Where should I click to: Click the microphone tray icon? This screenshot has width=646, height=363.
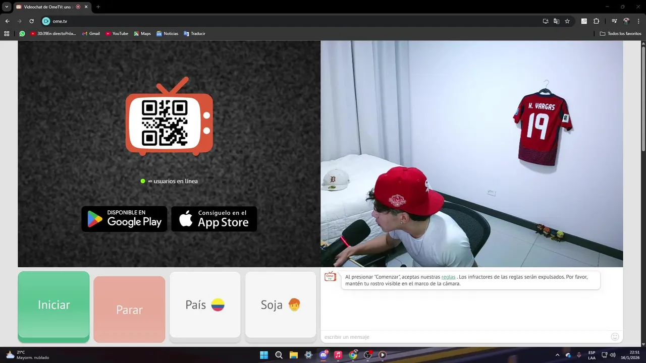[x=579, y=355]
